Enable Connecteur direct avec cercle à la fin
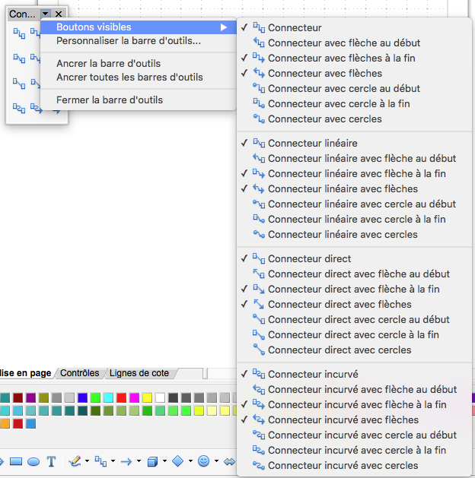Screen dimensions: 475x478 click(x=355, y=334)
